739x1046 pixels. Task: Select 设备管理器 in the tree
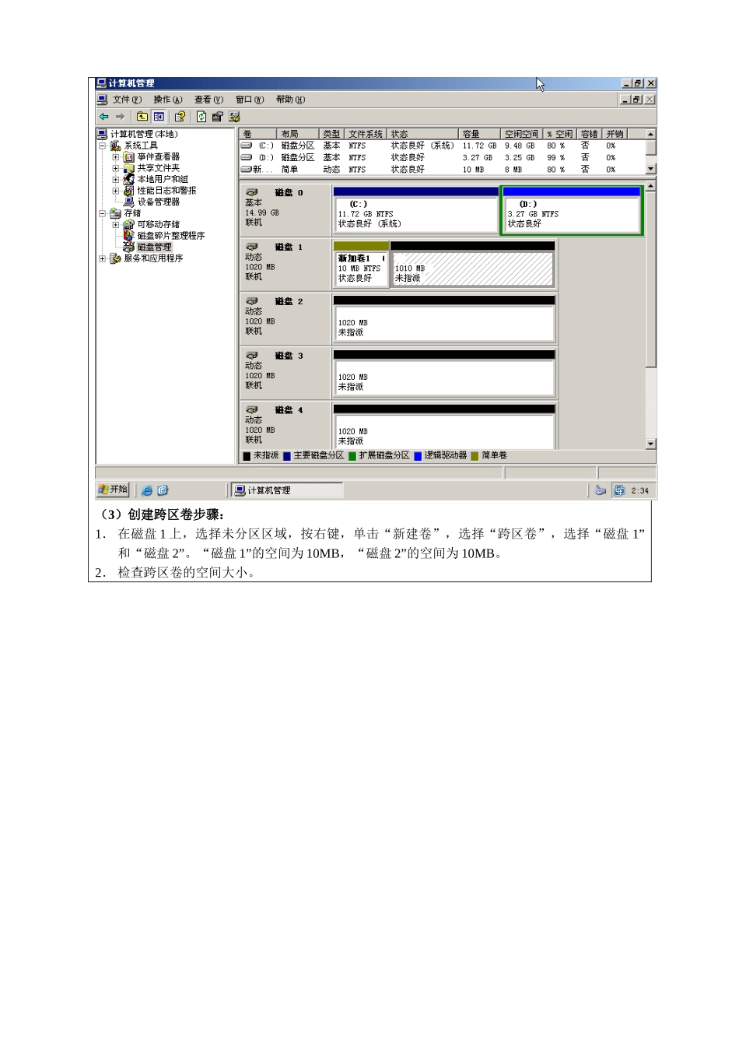159,202
